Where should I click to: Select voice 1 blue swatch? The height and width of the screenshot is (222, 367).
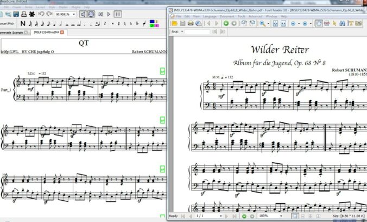152,22
